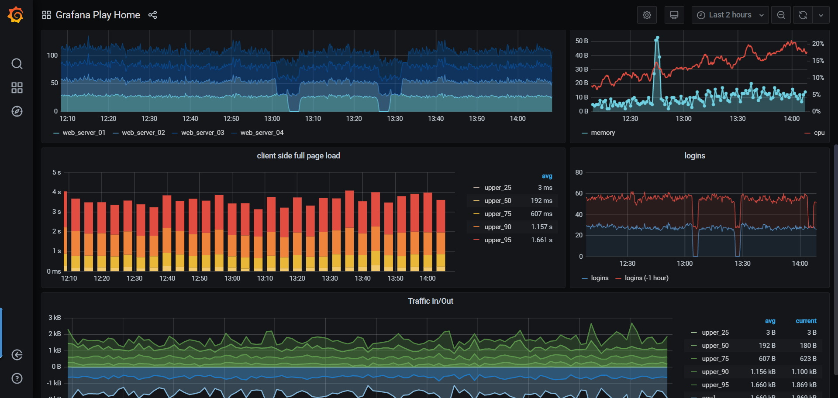Viewport: 838px width, 398px height.
Task: Open the Traffic In/Out panel title
Action: [x=430, y=301]
